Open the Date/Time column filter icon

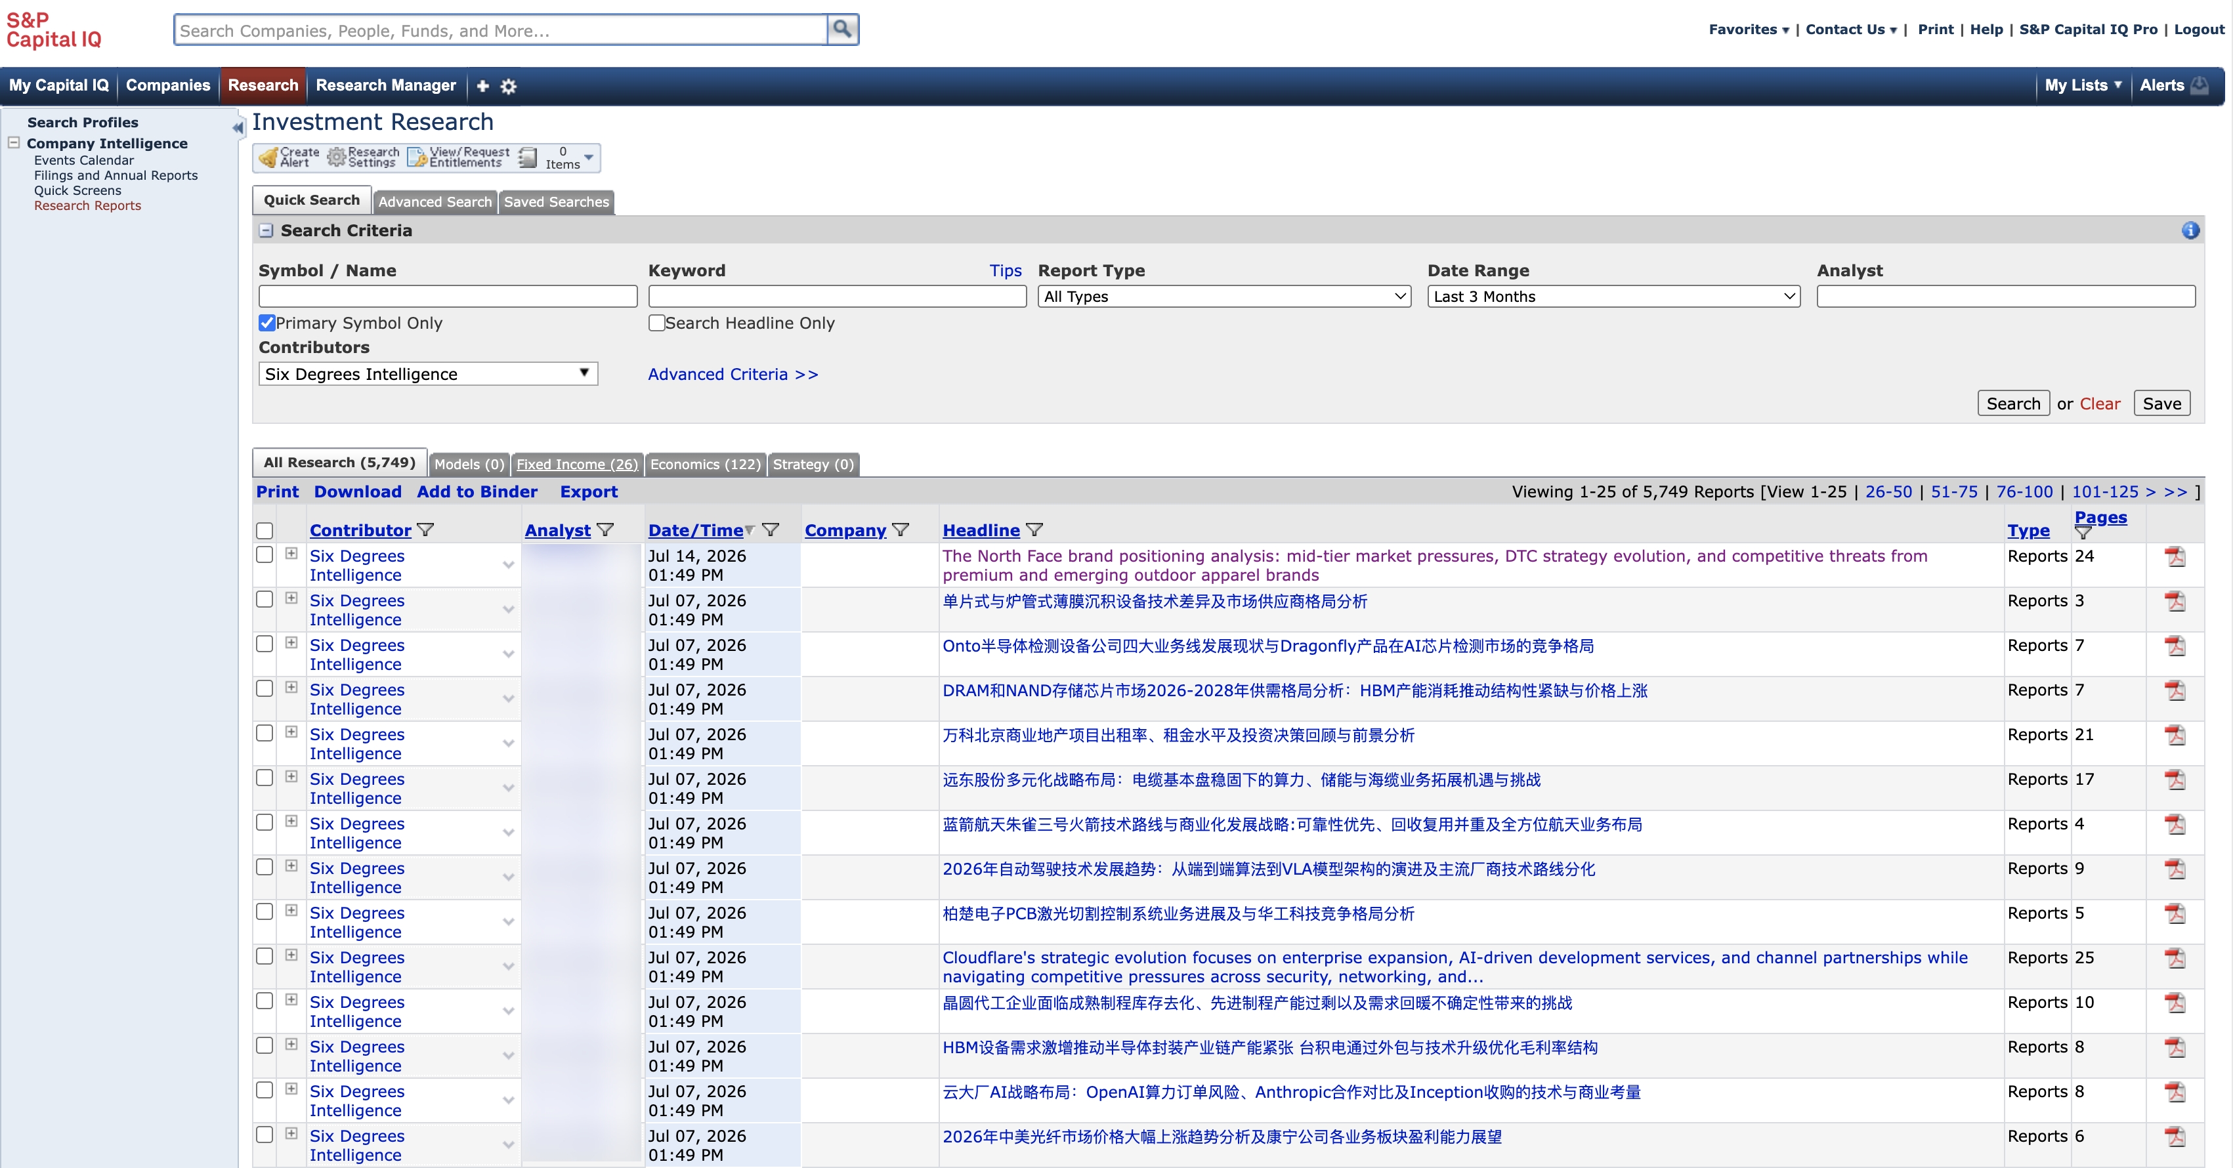(771, 530)
